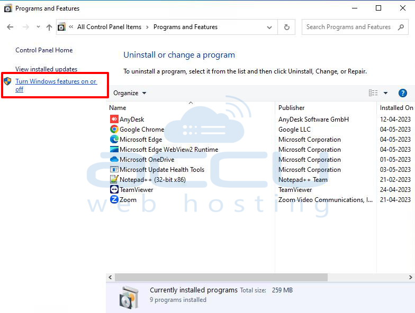Click the TeamViewer program icon
The width and height of the screenshot is (415, 313).
click(114, 189)
